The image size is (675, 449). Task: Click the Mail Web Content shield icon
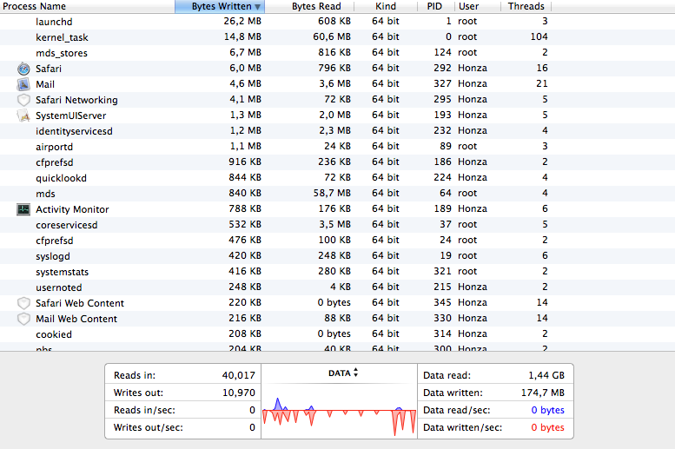pos(23,319)
